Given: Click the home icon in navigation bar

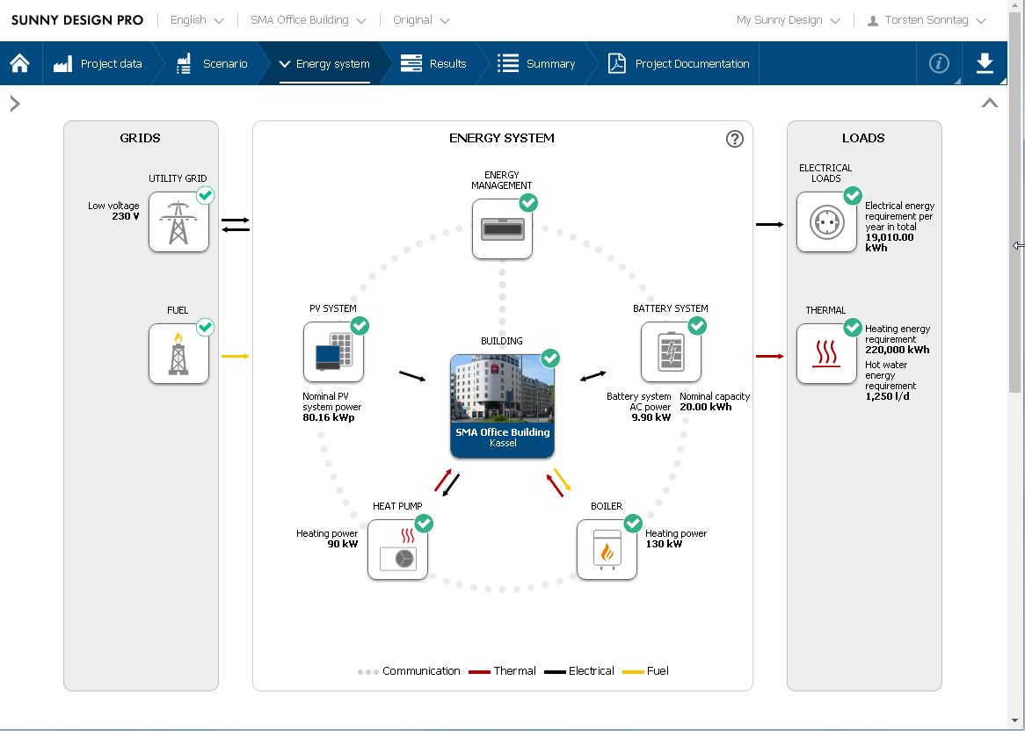Looking at the screenshot, I should coord(20,63).
